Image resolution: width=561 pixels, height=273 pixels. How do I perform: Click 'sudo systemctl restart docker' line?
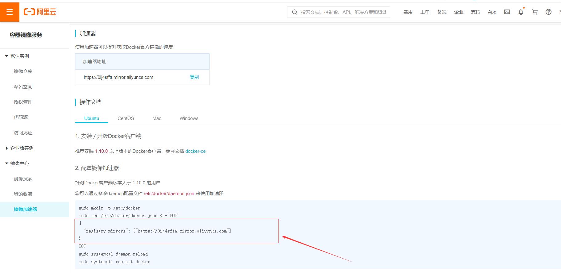tap(114, 262)
